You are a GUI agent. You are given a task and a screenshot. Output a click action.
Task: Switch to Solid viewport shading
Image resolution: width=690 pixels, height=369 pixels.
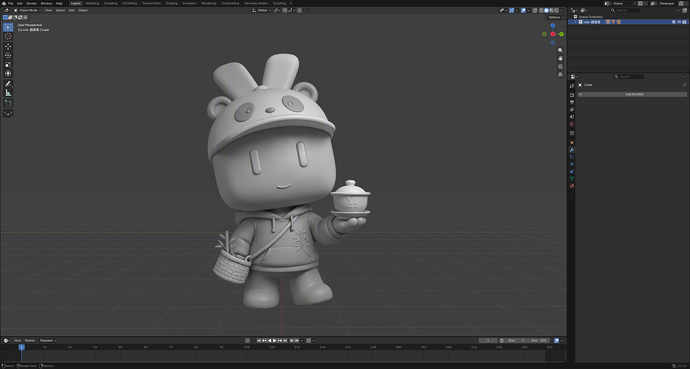[546, 10]
